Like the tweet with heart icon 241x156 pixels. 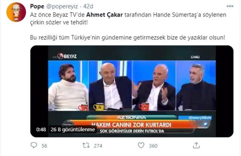pyautogui.click(x=141, y=145)
